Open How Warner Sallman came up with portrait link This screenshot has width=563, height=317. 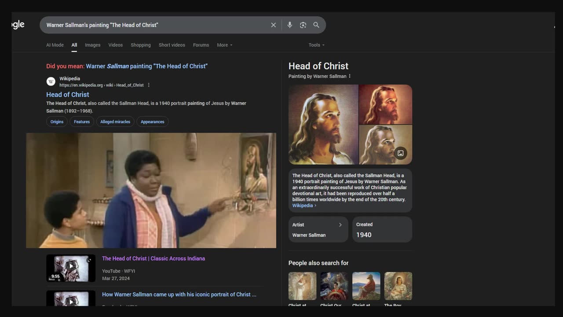pos(179,295)
